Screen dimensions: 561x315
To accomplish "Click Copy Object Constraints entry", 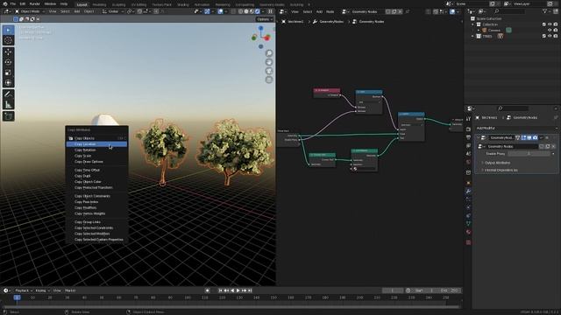I will pyautogui.click(x=96, y=196).
